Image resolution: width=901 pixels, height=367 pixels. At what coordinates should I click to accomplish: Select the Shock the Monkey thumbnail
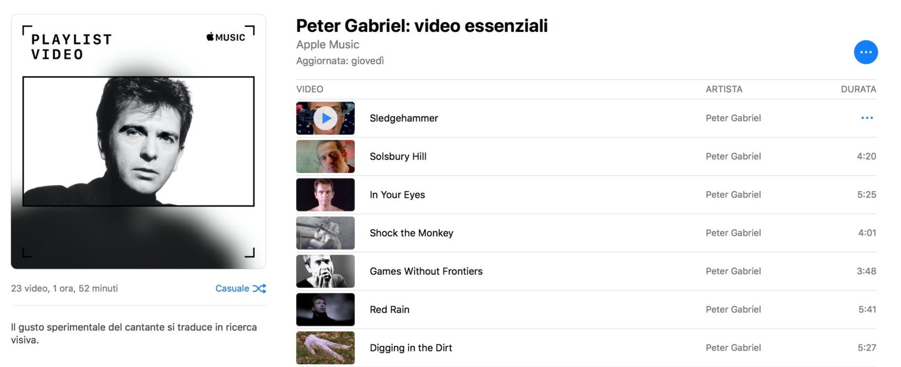point(325,233)
